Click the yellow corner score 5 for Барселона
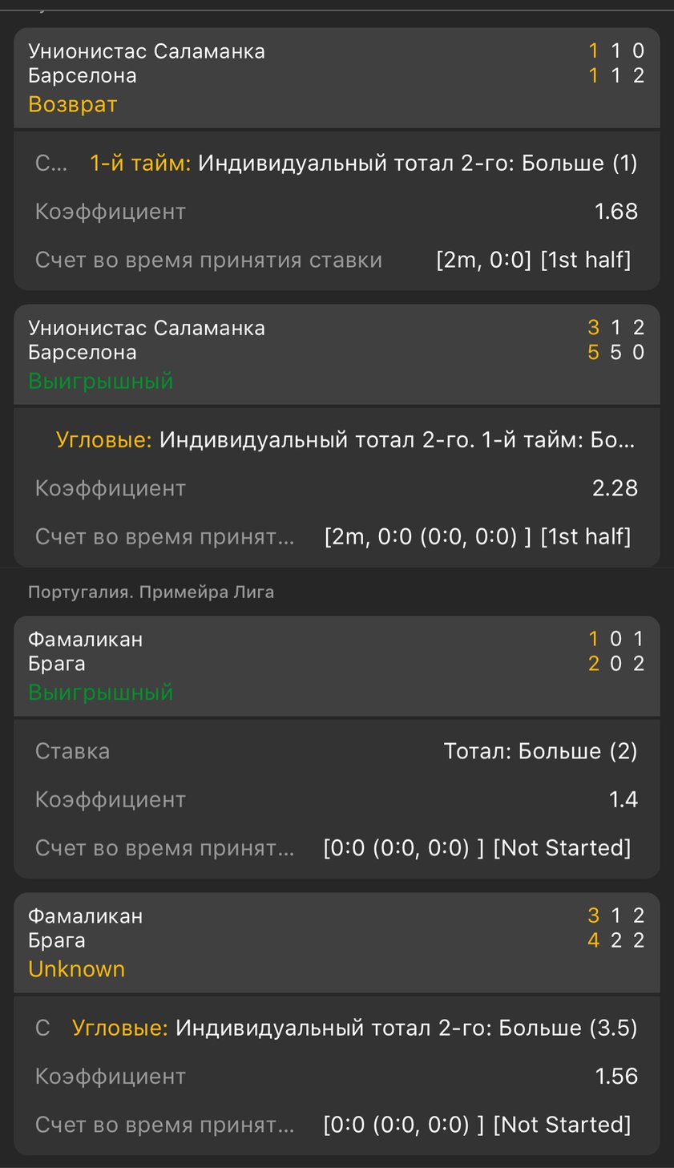674x1168 pixels. pos(593,353)
